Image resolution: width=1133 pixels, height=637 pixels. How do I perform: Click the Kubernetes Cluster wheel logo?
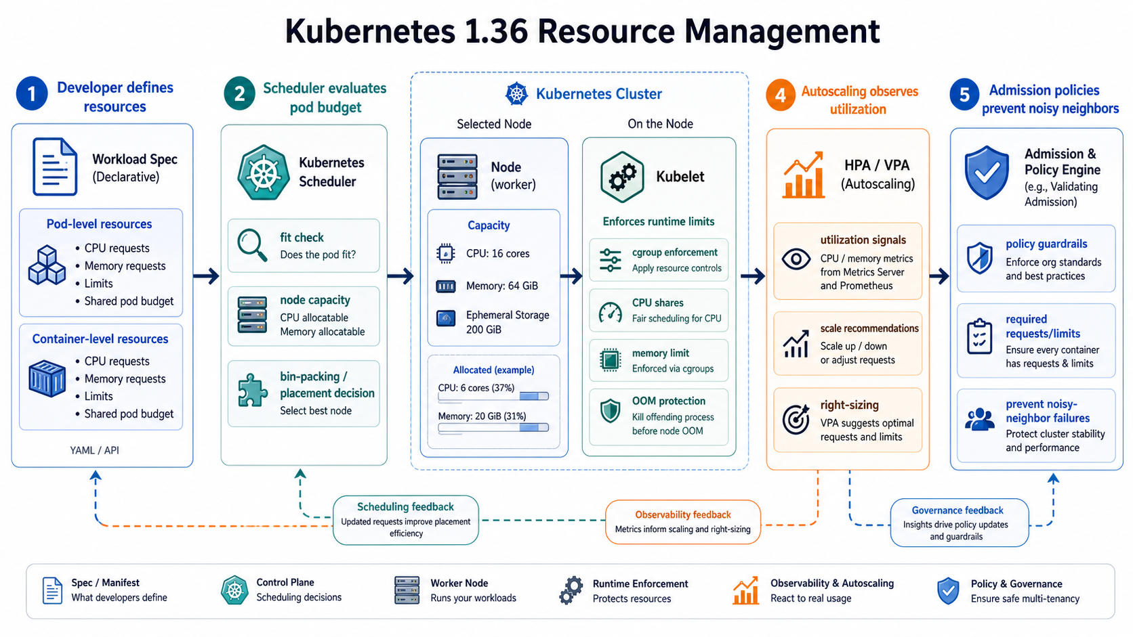517,93
